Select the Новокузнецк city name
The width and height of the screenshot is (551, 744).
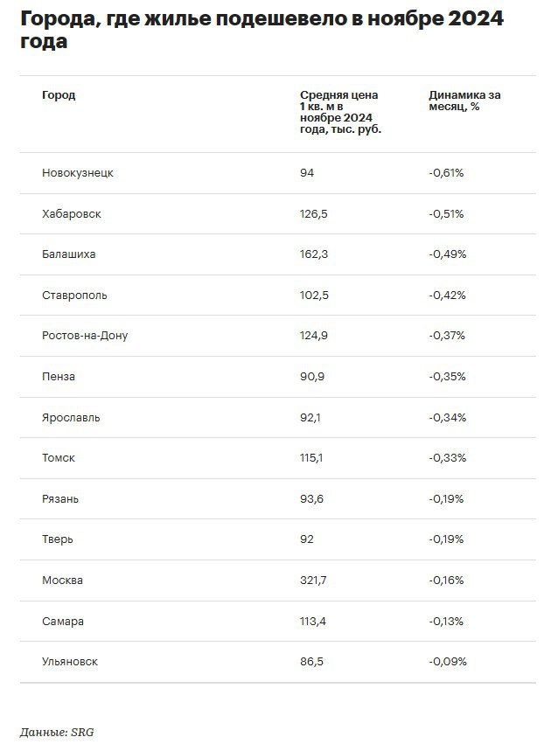[78, 173]
